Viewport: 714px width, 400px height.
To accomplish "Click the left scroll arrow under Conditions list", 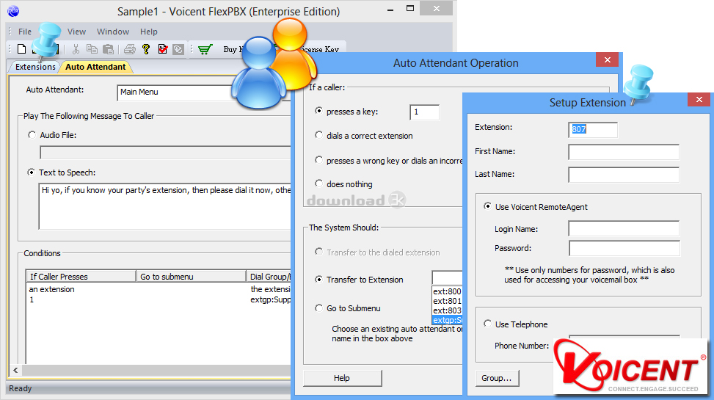I will pos(15,370).
